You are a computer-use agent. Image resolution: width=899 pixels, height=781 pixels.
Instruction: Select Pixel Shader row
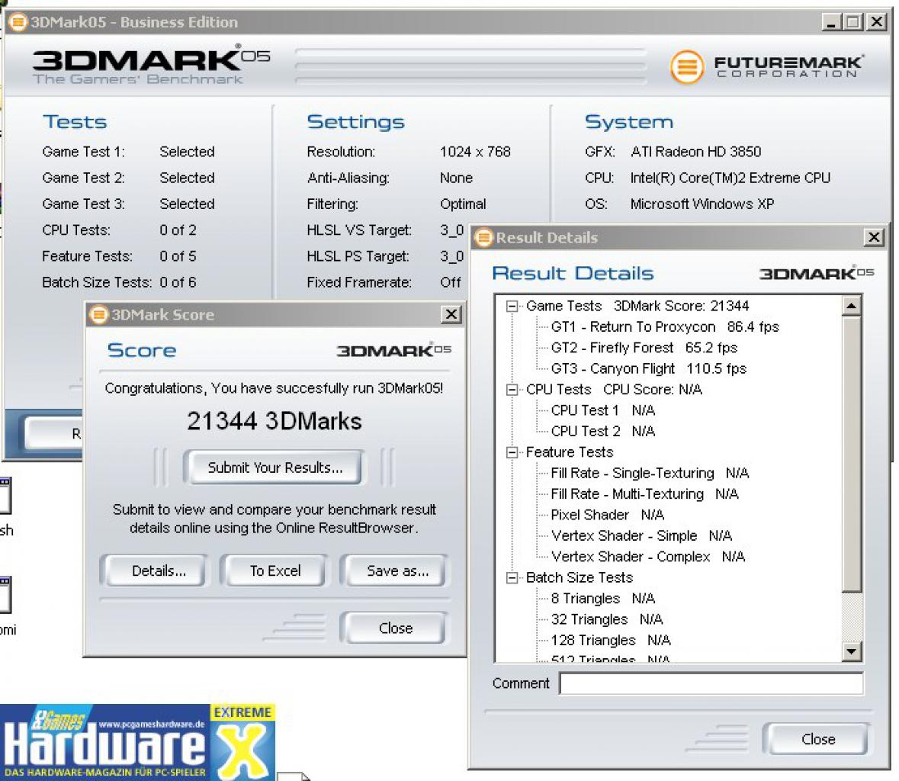(x=607, y=515)
